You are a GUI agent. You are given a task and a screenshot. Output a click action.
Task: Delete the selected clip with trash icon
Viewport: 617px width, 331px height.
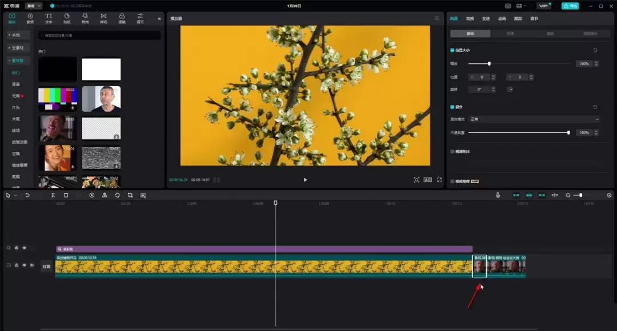(66, 195)
